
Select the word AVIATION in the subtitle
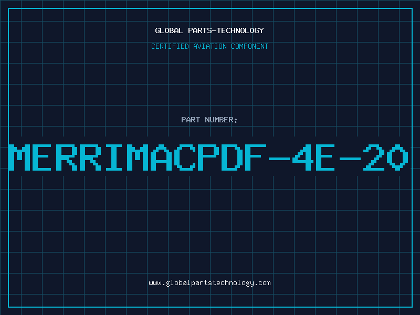(210, 46)
